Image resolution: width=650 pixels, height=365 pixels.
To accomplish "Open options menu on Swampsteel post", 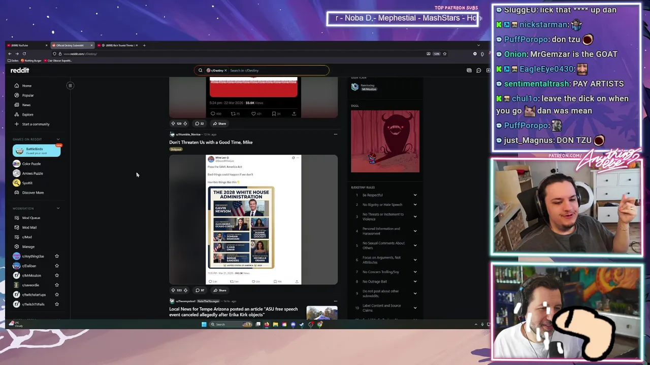I will 335,301.
